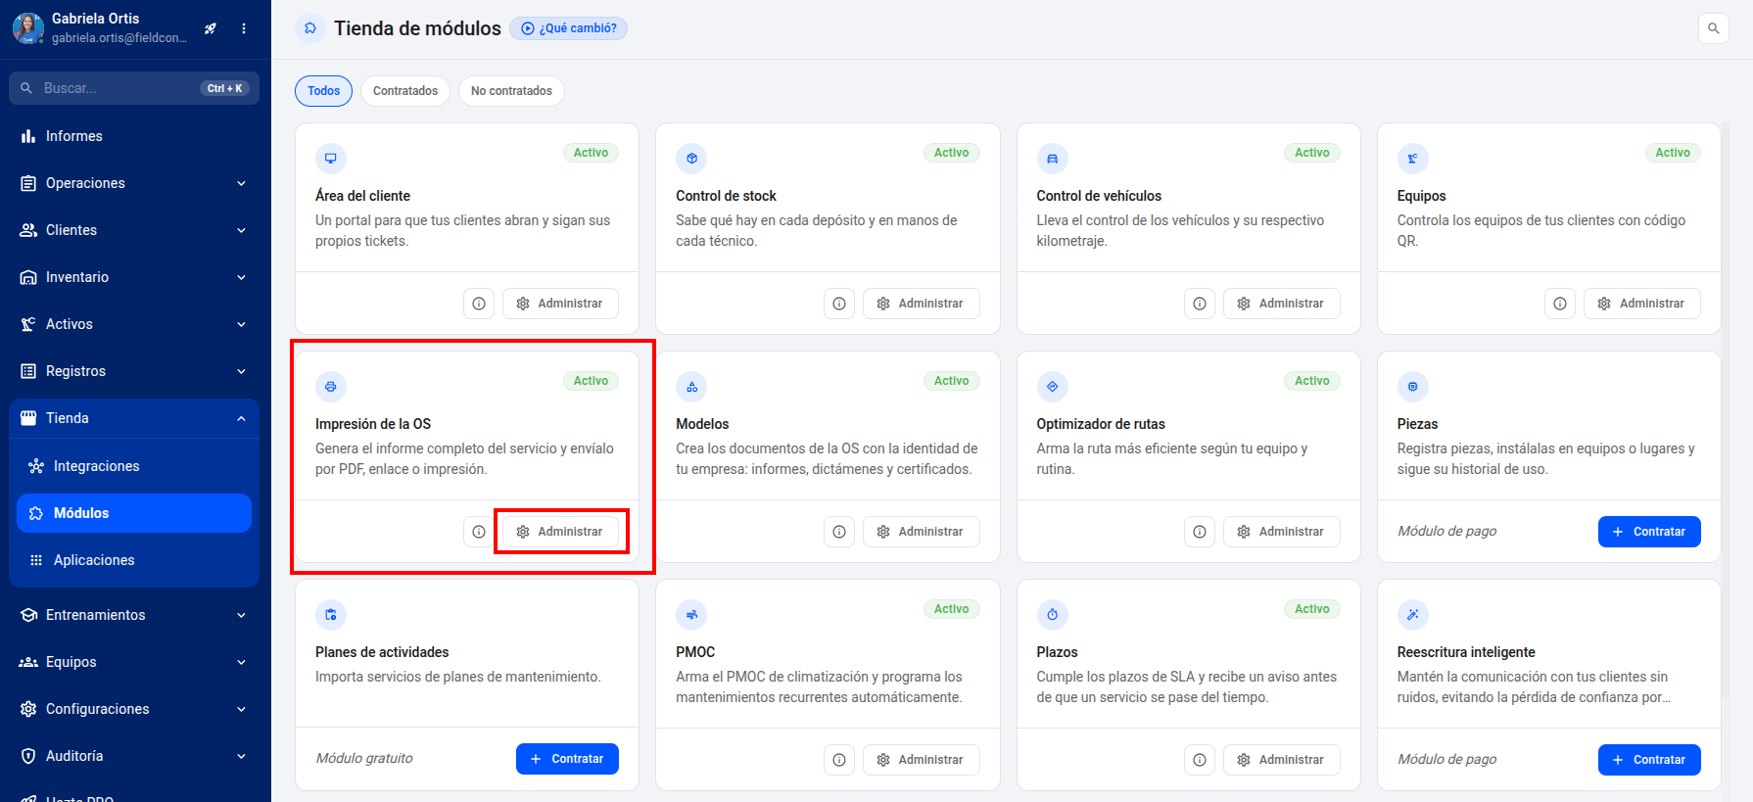Click the Piezas module icon

point(1412,387)
